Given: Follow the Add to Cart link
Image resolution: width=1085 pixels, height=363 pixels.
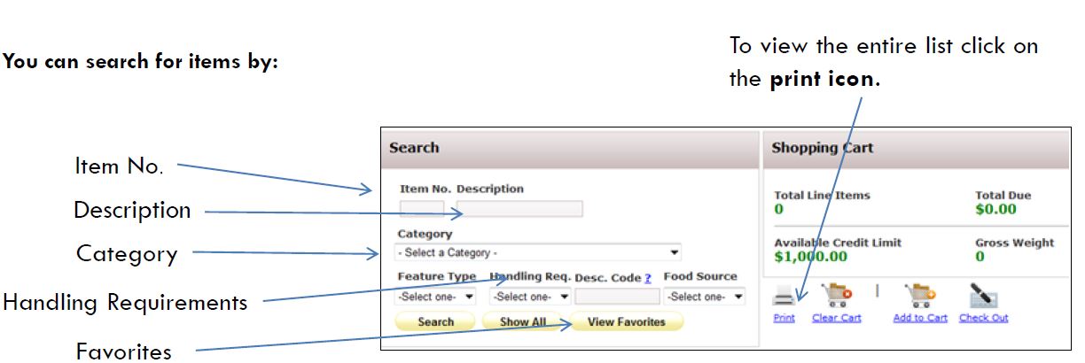Looking at the screenshot, I should [920, 318].
